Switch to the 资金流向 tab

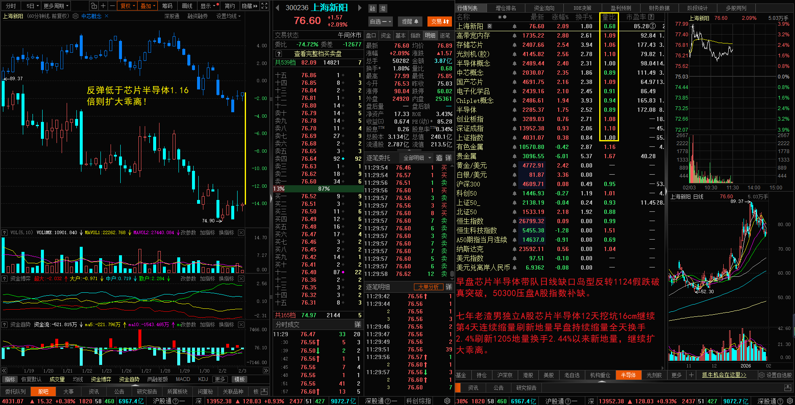(544, 8)
